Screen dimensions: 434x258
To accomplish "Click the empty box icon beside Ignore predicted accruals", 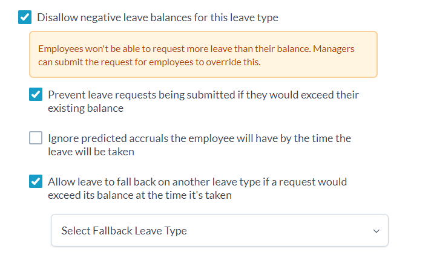I will click(x=36, y=138).
